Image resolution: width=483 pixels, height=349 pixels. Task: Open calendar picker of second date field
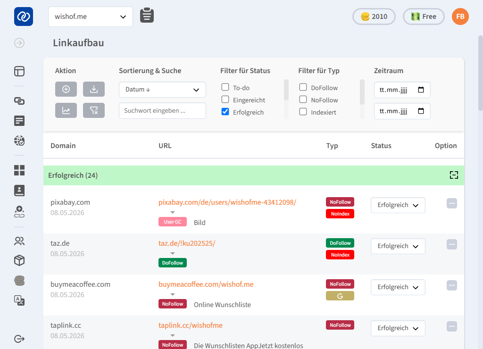[421, 111]
